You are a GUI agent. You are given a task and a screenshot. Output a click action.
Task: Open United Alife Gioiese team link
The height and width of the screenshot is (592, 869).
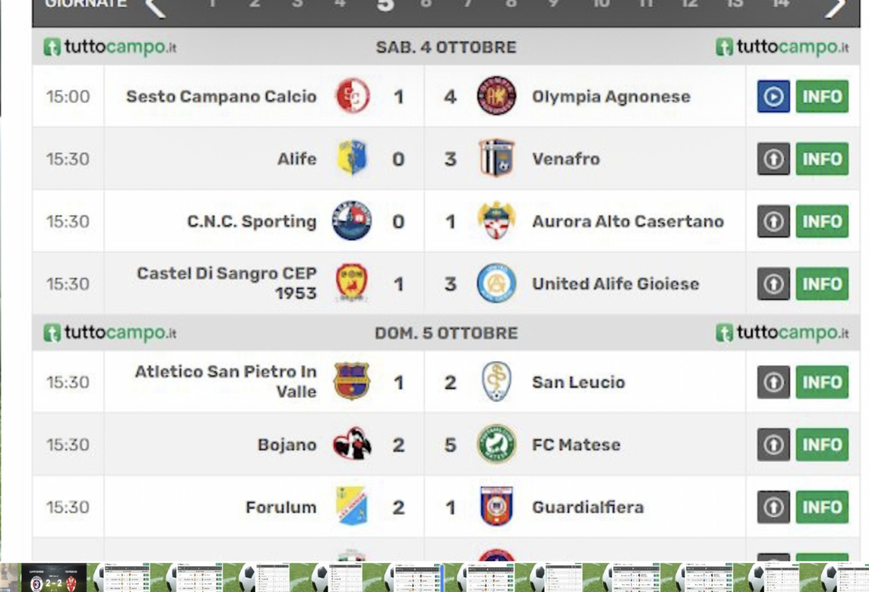[x=615, y=284]
